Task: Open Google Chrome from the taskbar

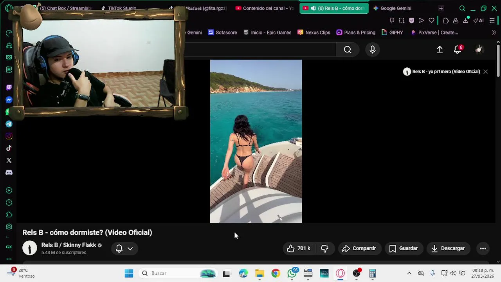Action: coord(276,273)
